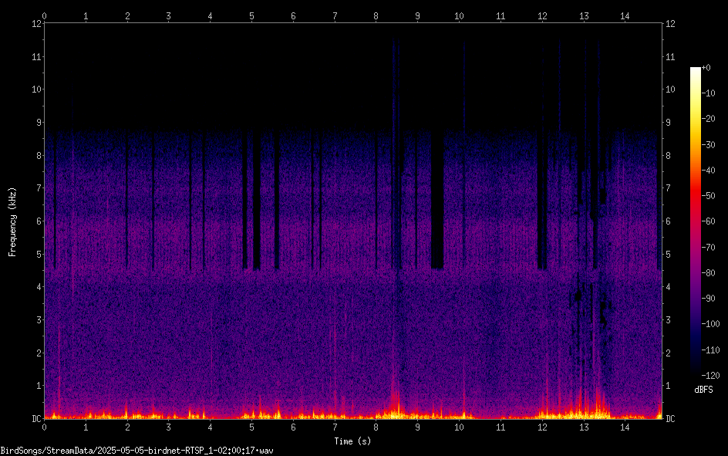Viewport: 728px width, 456px height.
Task: Click "DC" on the left frequency axis
Action: tap(36, 419)
